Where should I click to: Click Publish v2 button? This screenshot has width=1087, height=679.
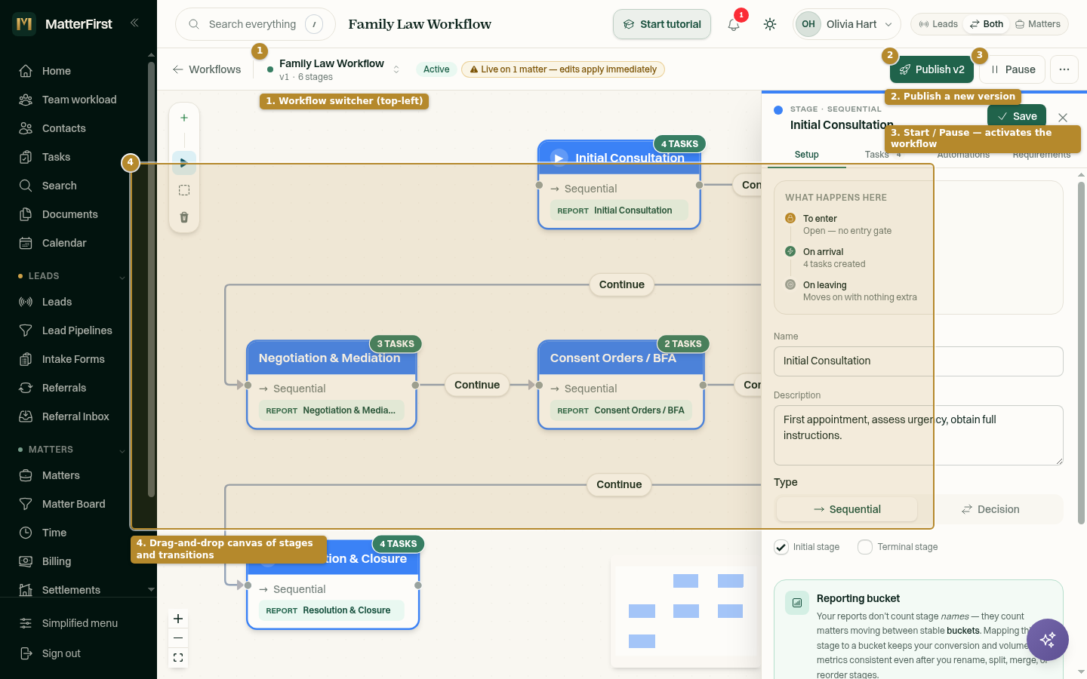coord(931,69)
